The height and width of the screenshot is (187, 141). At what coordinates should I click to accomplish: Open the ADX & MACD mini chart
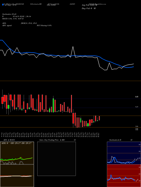coord(17,164)
